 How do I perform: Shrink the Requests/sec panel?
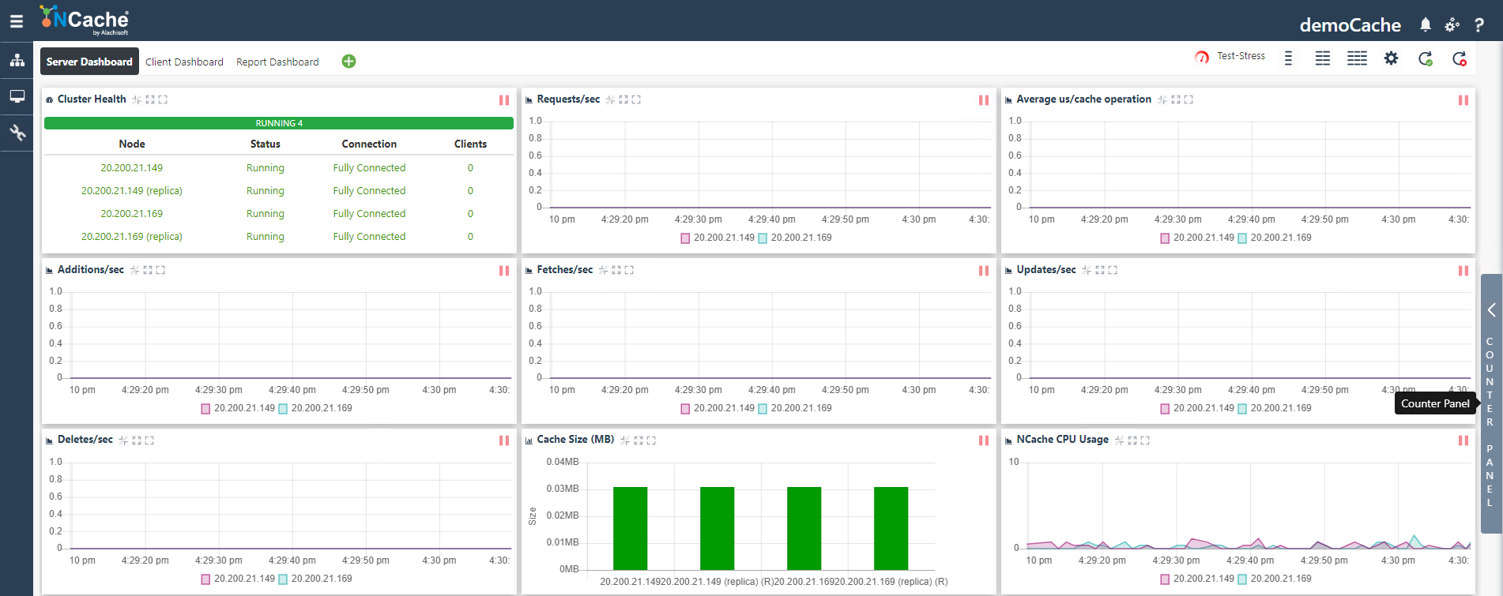click(610, 99)
